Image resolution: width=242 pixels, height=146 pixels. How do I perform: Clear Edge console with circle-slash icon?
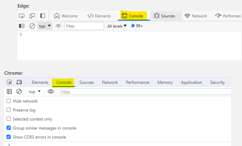coord(32,26)
